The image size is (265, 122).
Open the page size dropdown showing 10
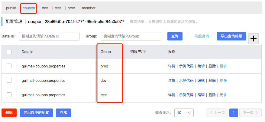[184, 113]
